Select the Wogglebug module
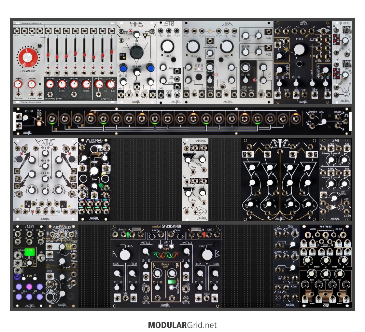This screenshot has height=332, width=365. (x=62, y=266)
